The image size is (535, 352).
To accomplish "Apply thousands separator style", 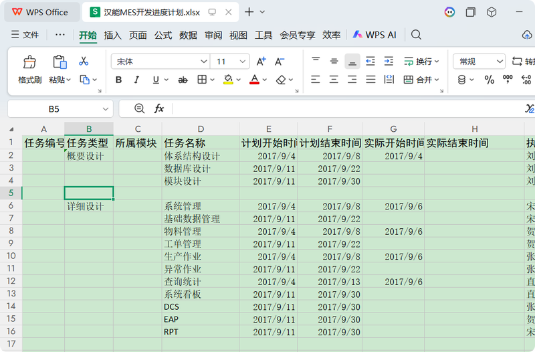I will tap(508, 79).
